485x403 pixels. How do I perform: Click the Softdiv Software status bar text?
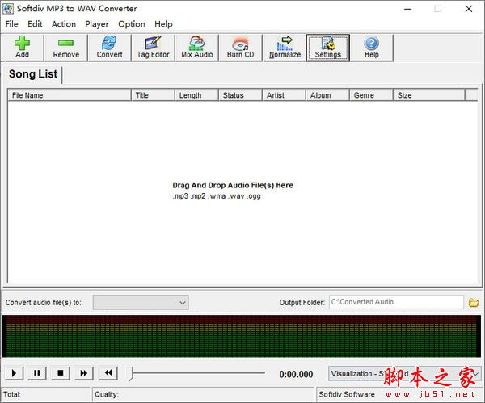tap(347, 394)
